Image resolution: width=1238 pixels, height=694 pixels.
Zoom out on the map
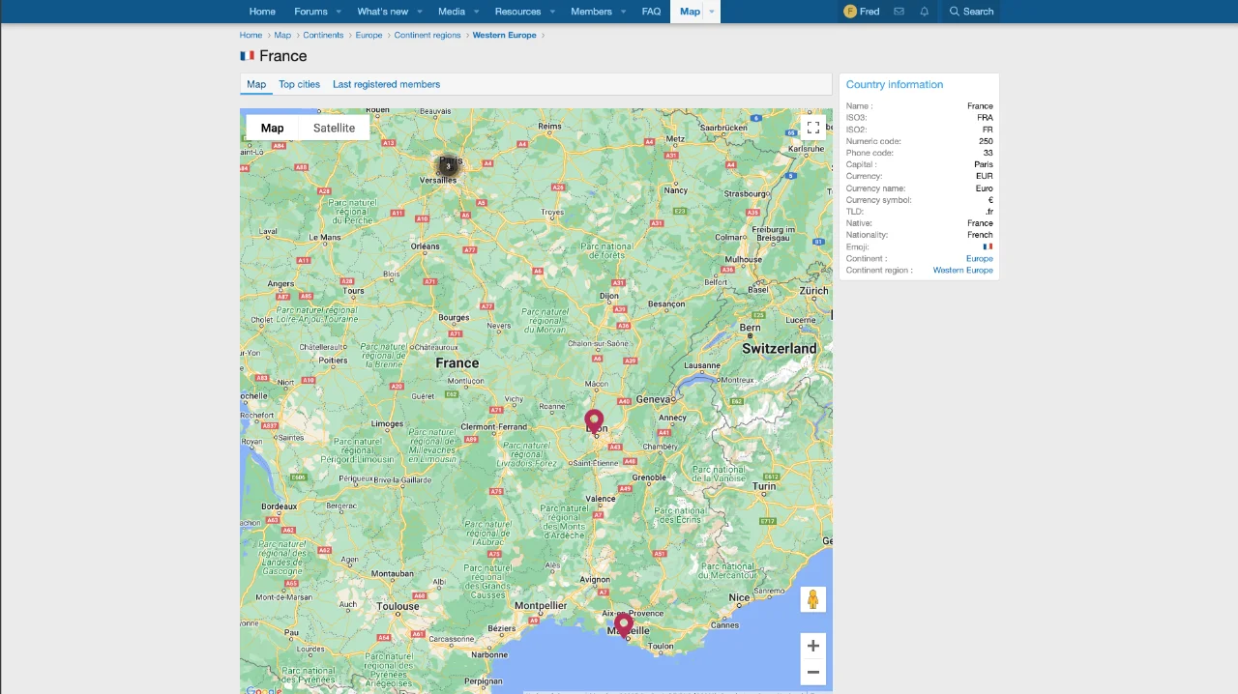[x=813, y=672]
